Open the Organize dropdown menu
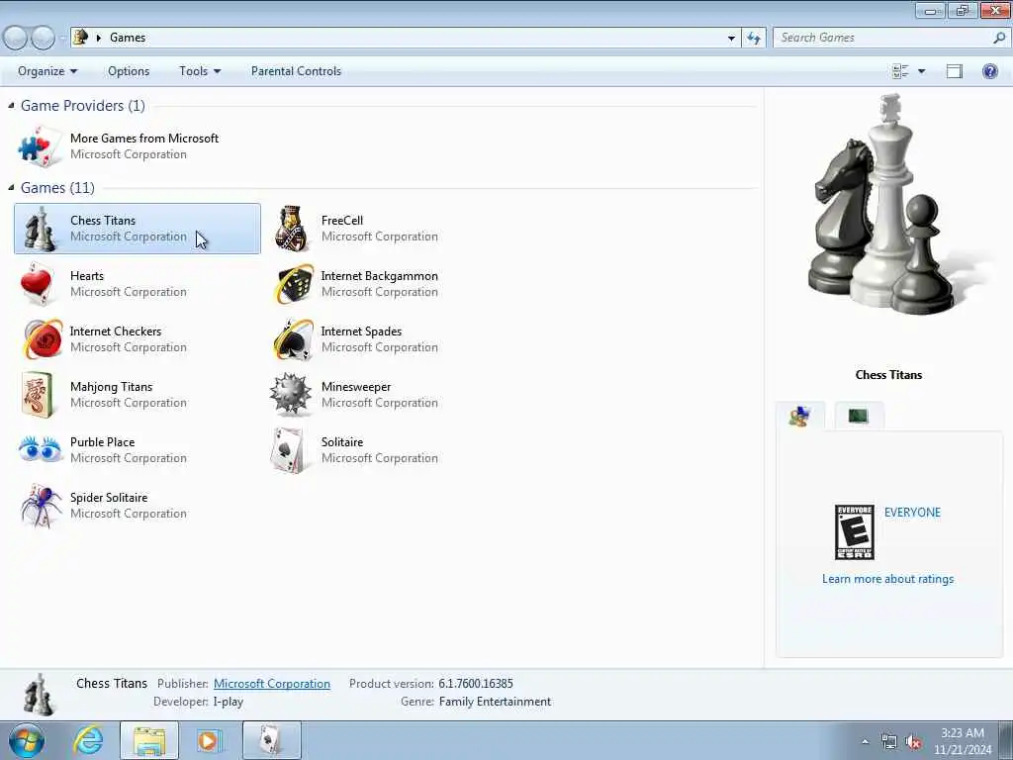Viewport: 1013px width, 760px height. (47, 71)
